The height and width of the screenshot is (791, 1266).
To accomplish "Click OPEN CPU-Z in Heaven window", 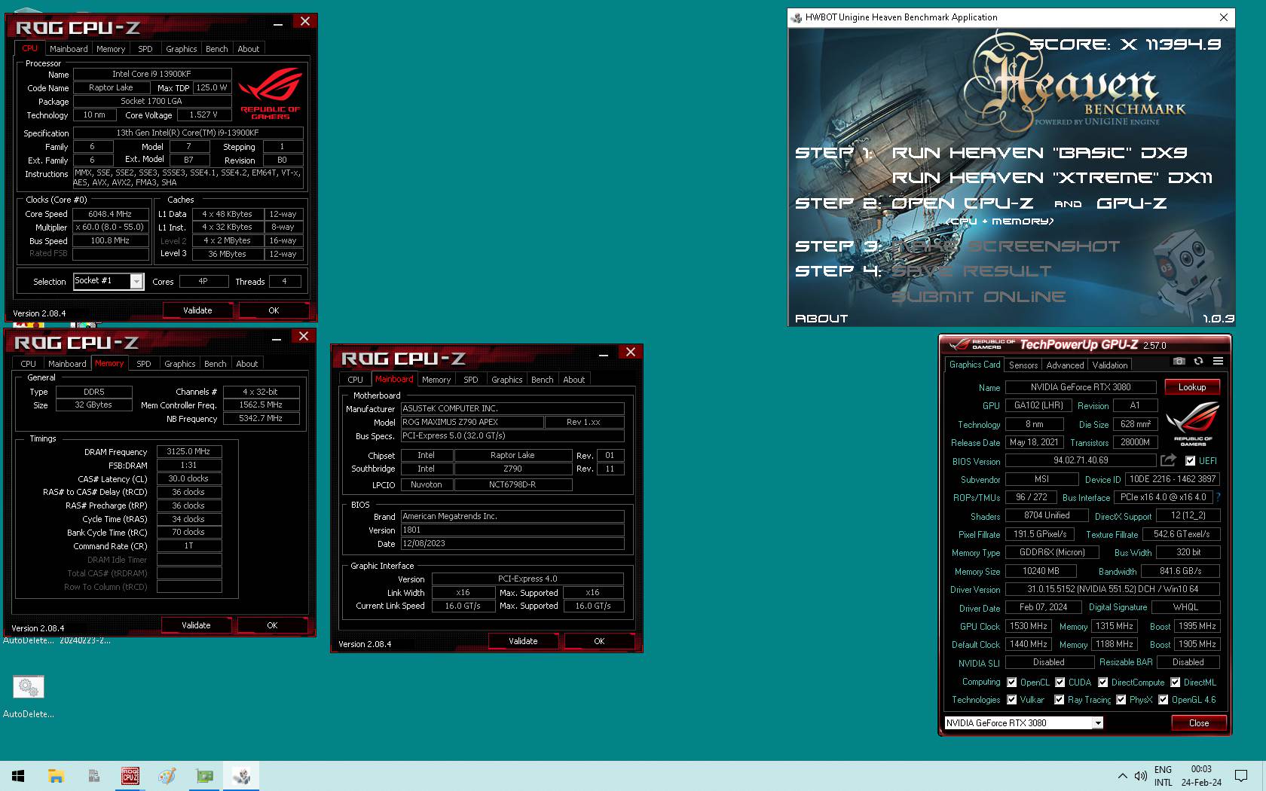I will coord(962,203).
